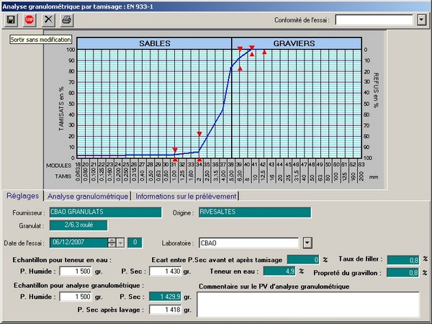Click the Date de l'essai field
Image resolution: width=432 pixels, height=324 pixels.
click(82, 243)
